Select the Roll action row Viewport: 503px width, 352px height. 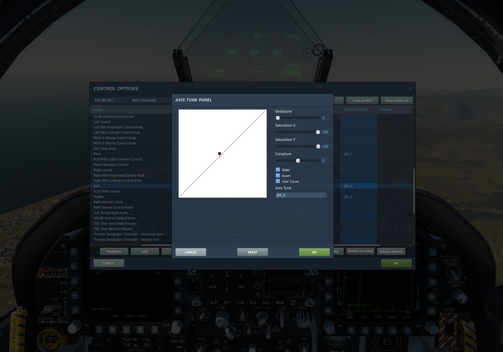pyautogui.click(x=131, y=186)
